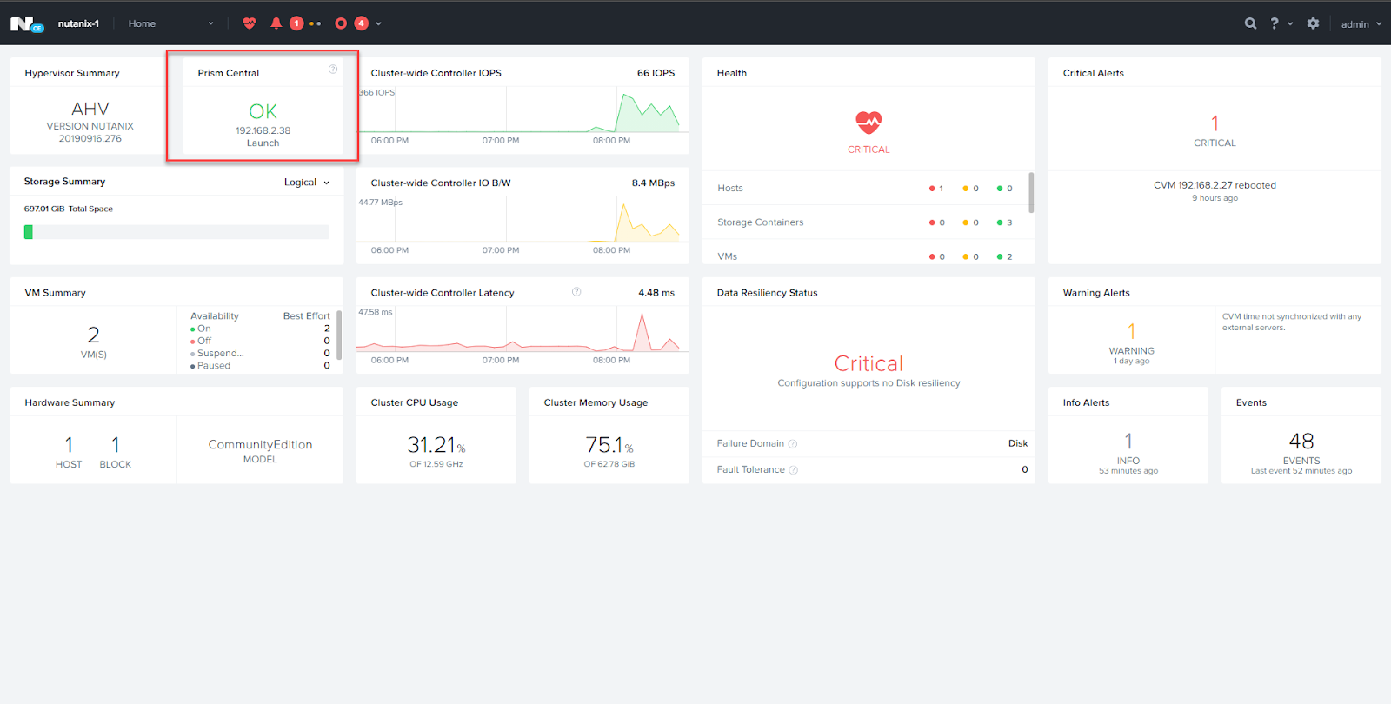Viewport: 1391px width, 704px height.
Task: Open the tasks circle icon in top bar
Action: pyautogui.click(x=341, y=23)
